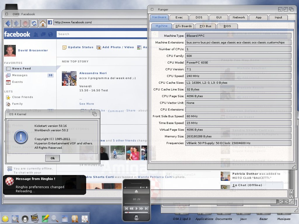Screen dimensions: 299x224
Task: Open Alessandra Neri's post photo thumbnail
Action: coord(69,78)
